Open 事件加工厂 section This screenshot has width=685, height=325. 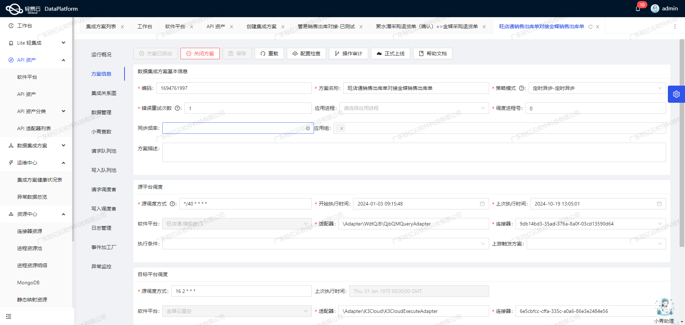[x=104, y=247]
